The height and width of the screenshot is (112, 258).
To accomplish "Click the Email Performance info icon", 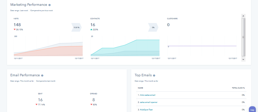I will pyautogui.click(x=42, y=75).
